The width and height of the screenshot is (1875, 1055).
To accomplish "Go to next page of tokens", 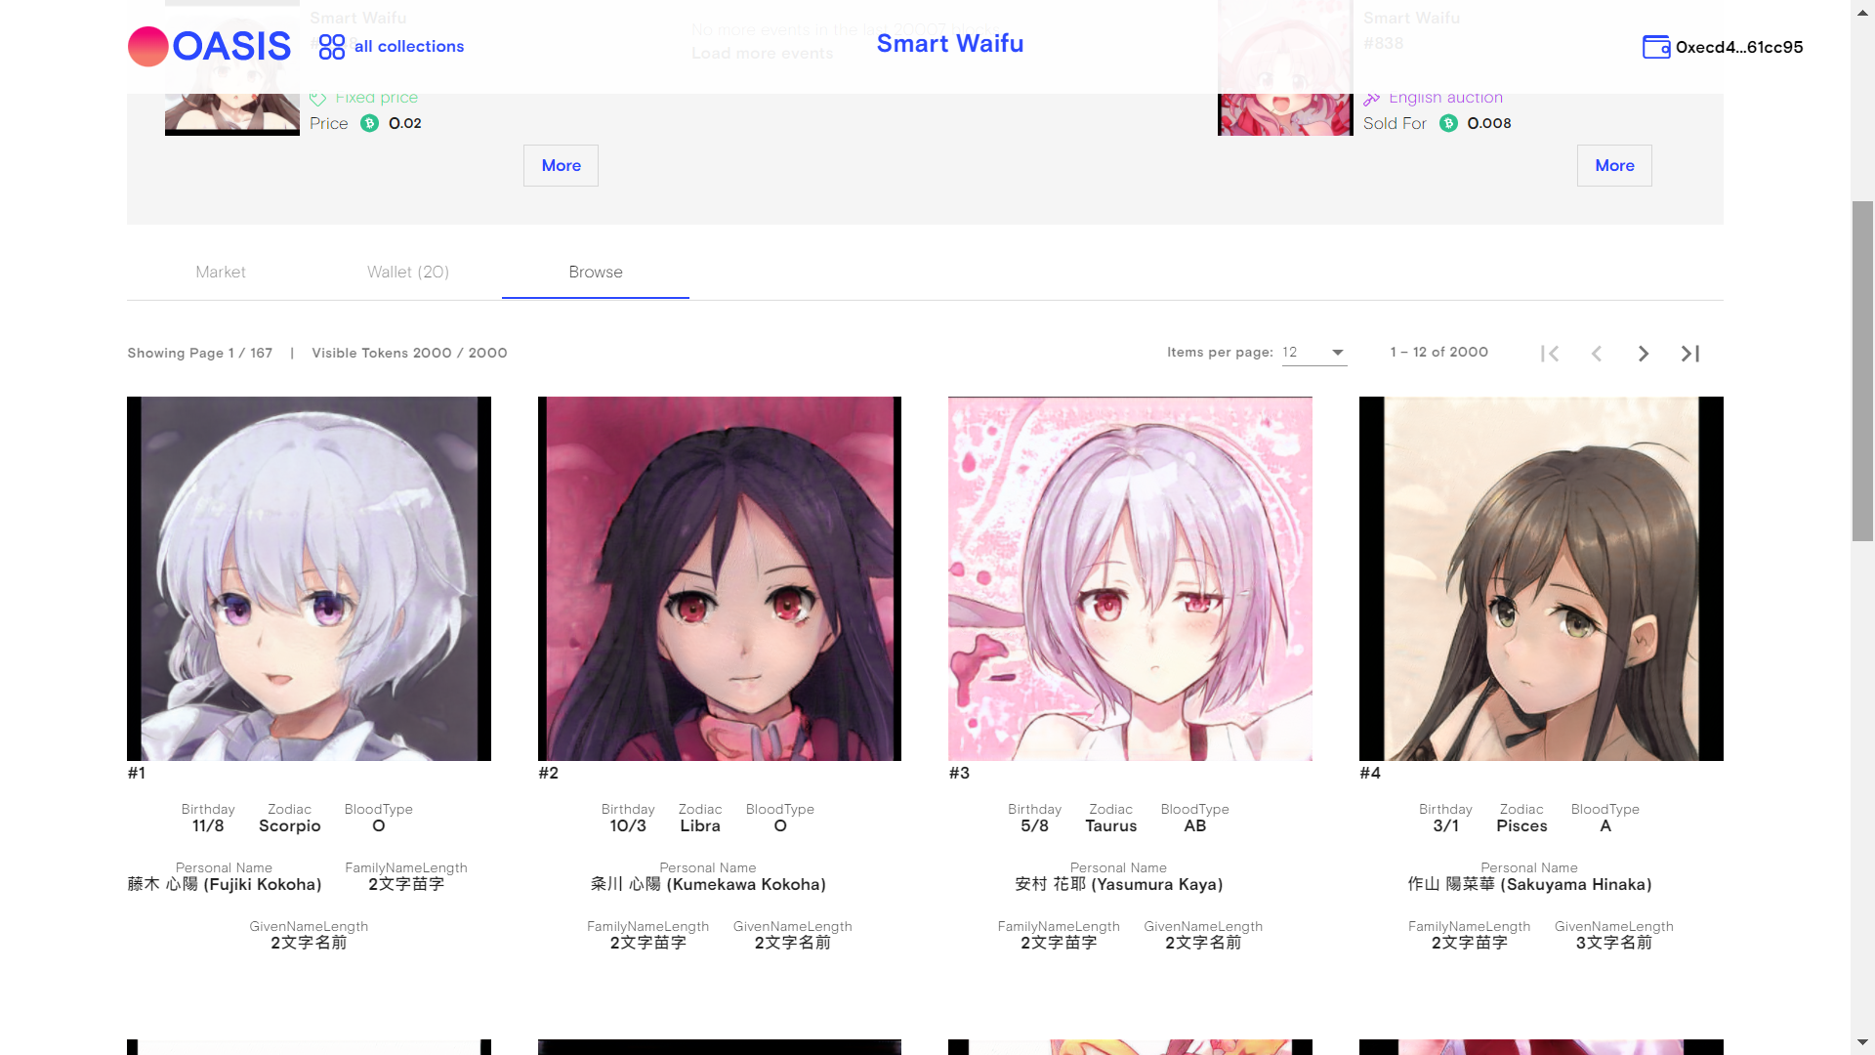I will [x=1644, y=354].
